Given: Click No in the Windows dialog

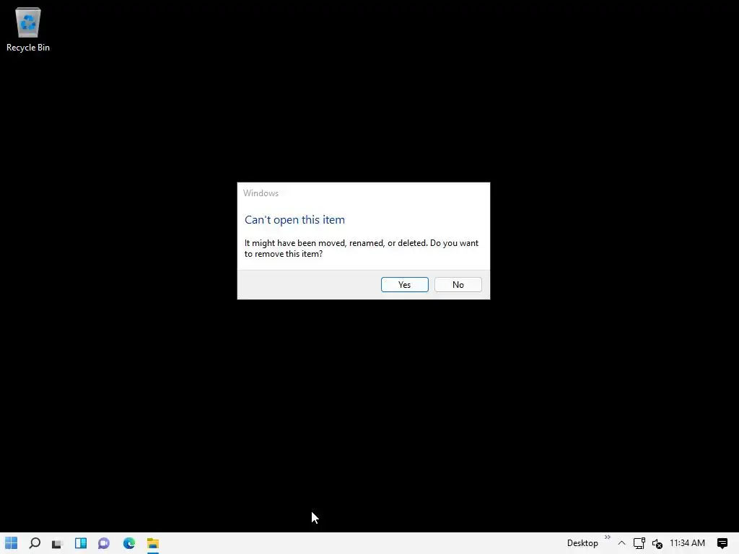Looking at the screenshot, I should pos(458,284).
